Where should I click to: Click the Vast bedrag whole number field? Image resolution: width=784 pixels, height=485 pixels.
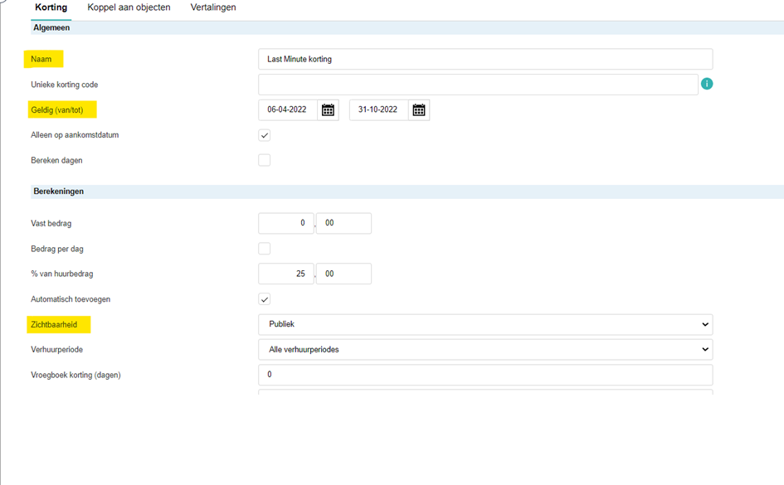pyautogui.click(x=286, y=223)
